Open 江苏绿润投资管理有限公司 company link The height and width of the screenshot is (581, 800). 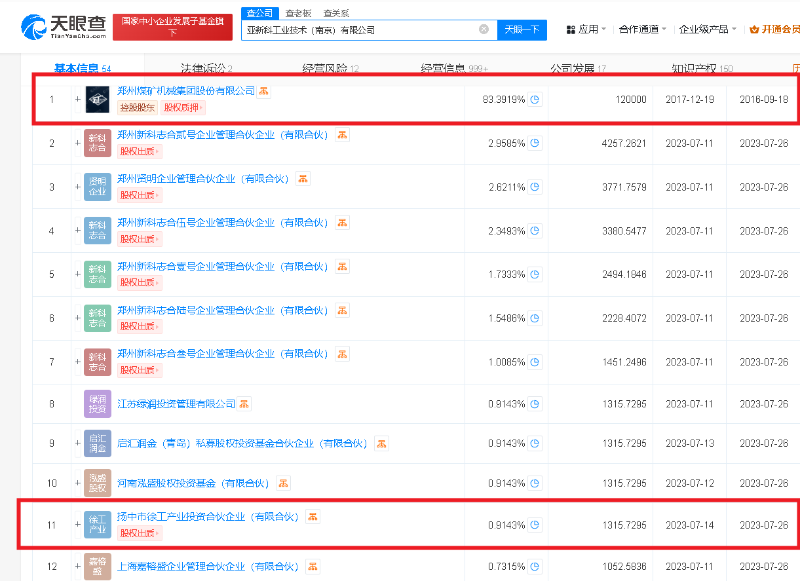176,404
